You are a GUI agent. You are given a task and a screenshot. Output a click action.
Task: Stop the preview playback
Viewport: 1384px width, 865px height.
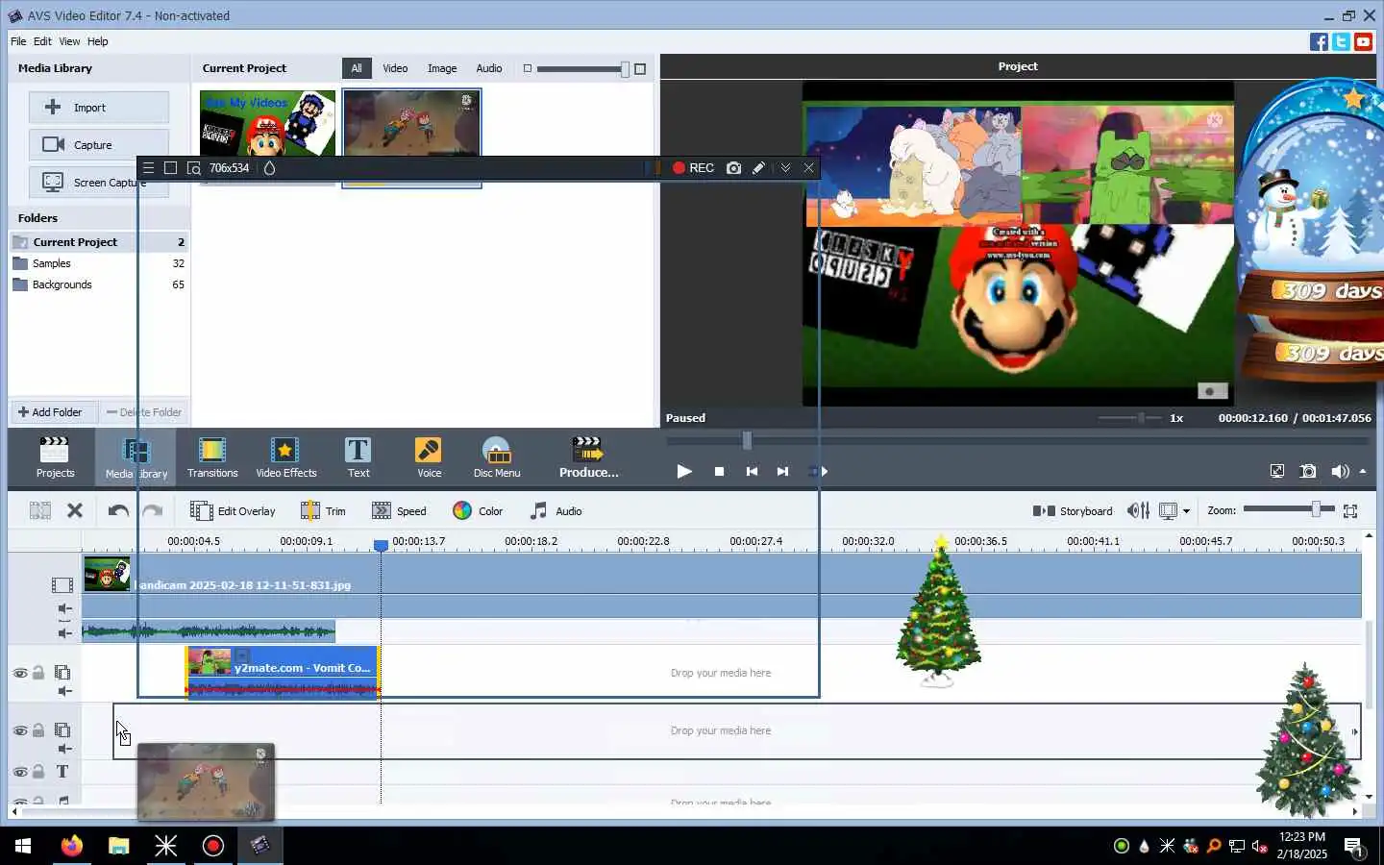click(719, 471)
